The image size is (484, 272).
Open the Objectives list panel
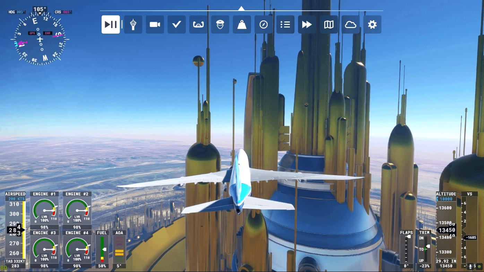point(285,25)
